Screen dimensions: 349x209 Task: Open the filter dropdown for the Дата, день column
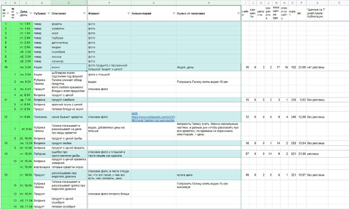pyautogui.click(x=30, y=14)
